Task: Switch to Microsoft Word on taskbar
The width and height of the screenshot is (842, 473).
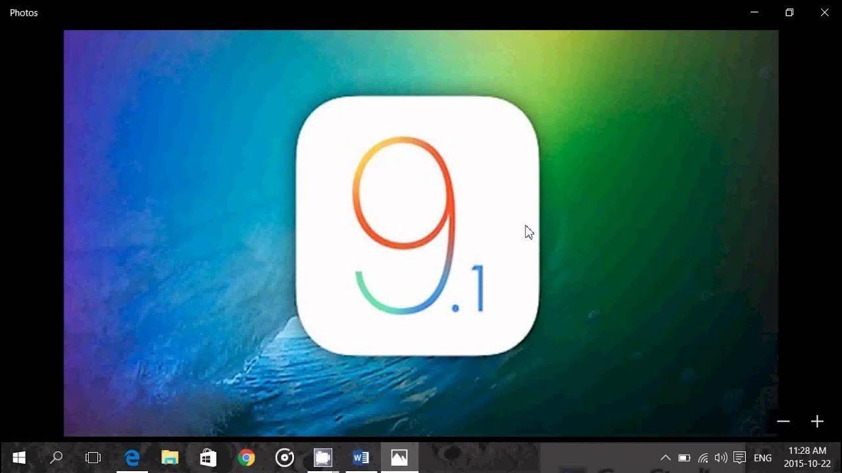Action: point(361,458)
